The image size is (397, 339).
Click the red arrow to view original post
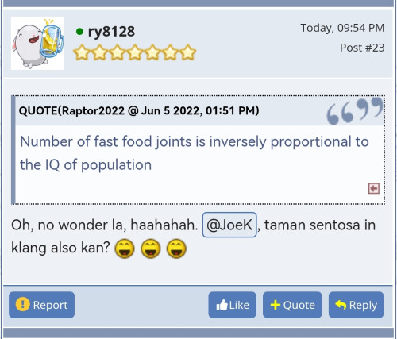pyautogui.click(x=374, y=188)
